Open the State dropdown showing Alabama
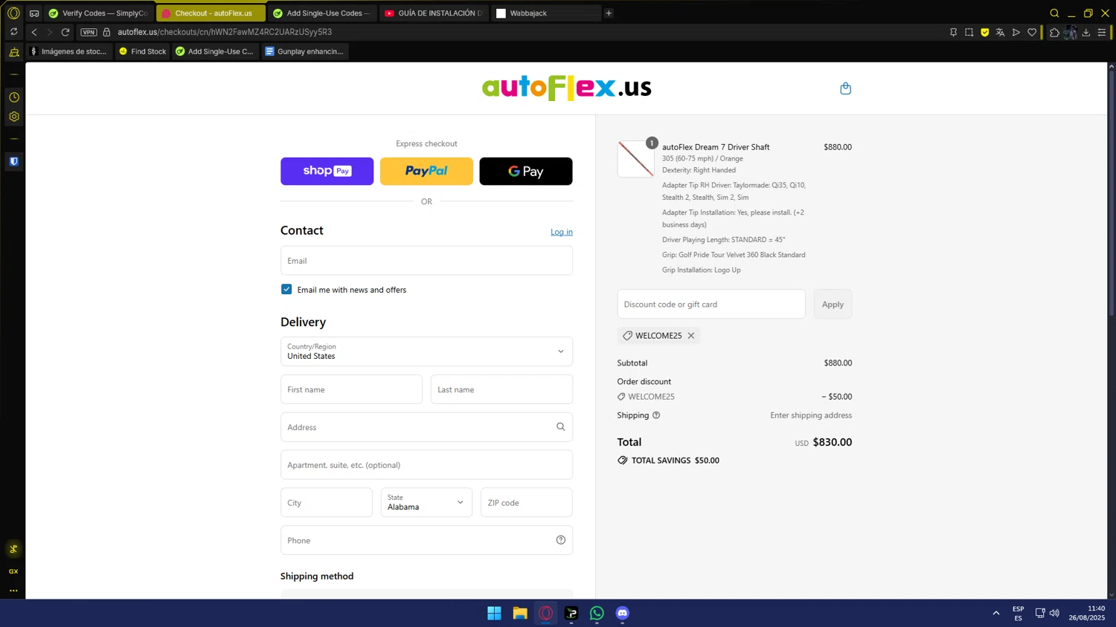This screenshot has height=627, width=1116. 426,502
